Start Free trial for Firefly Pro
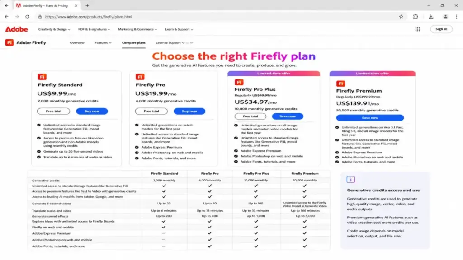Image resolution: width=463 pixels, height=260 pixels. click(x=151, y=111)
